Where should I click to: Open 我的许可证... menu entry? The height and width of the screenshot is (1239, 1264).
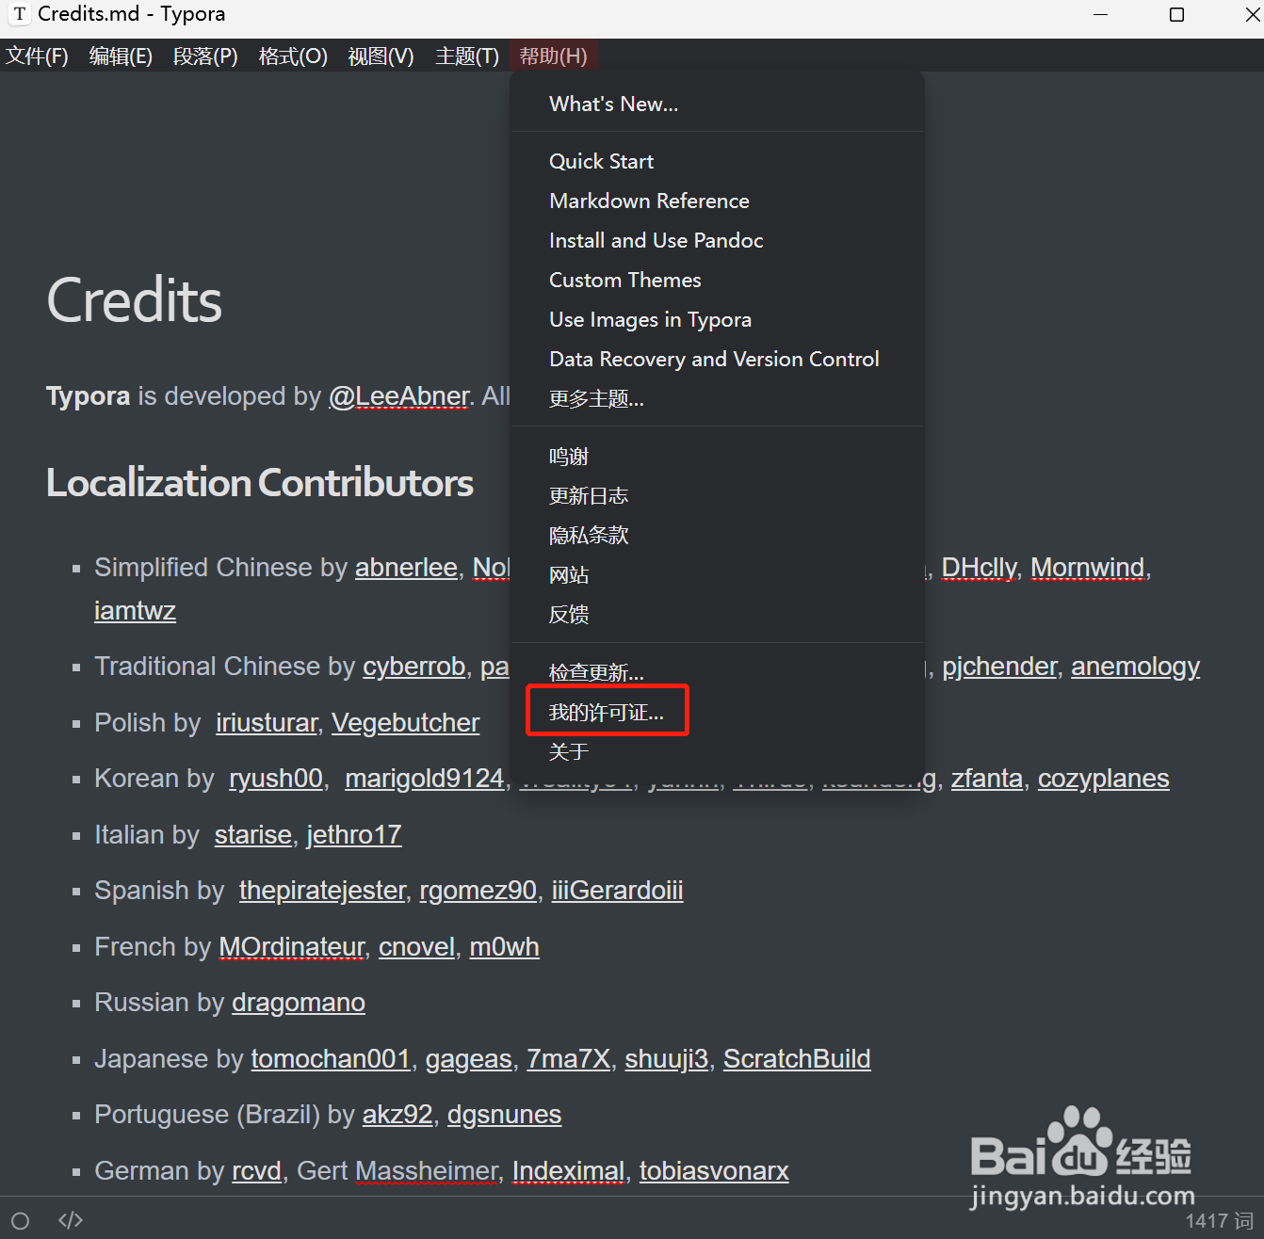[717, 713]
